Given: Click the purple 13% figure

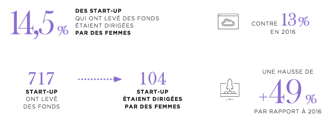Looking at the screenshot, I should pos(295,20).
